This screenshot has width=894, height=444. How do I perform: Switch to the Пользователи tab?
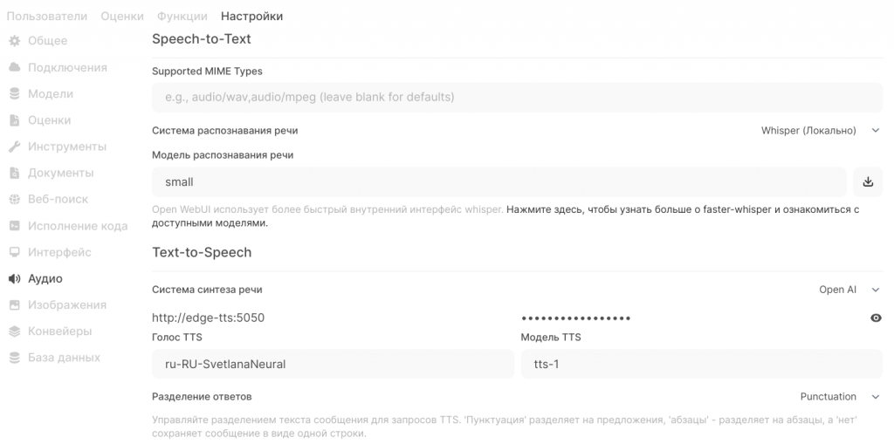pos(47,17)
